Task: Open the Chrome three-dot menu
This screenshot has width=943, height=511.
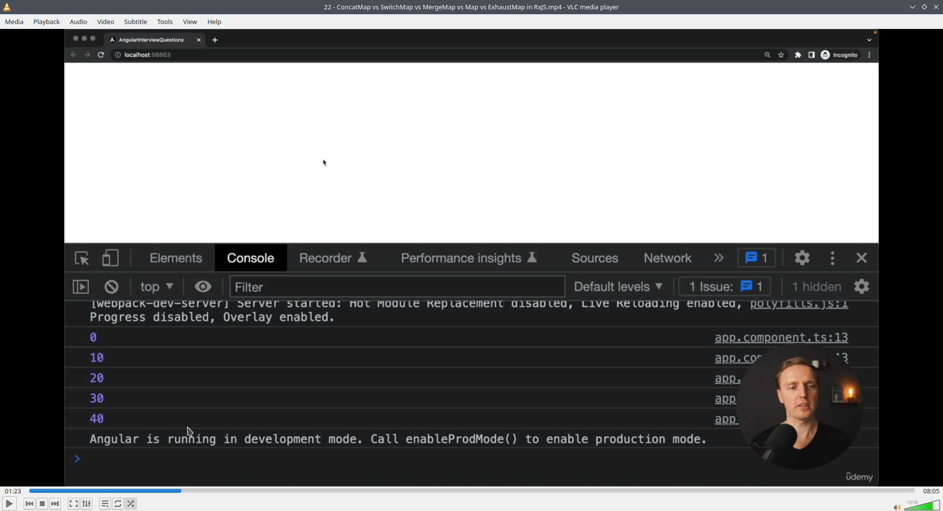Action: point(869,55)
